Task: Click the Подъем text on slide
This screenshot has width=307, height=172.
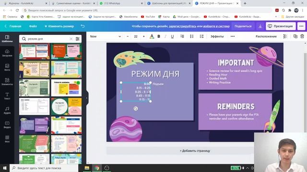Action: tap(158, 84)
